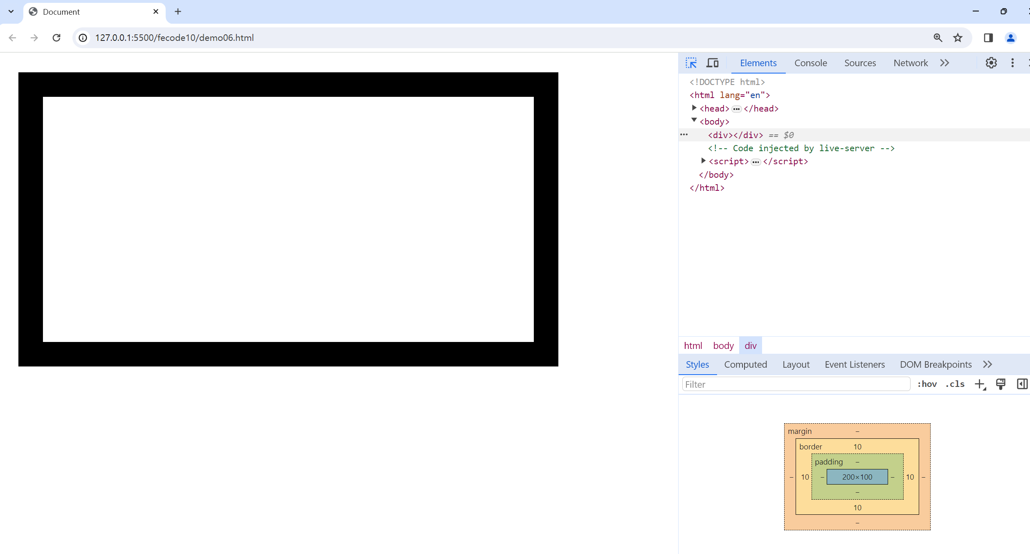Expand script's collapsed ellipsis badge

(x=756, y=162)
